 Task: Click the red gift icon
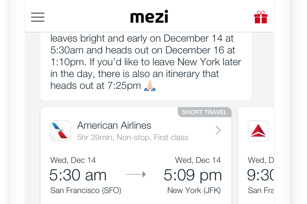261,17
